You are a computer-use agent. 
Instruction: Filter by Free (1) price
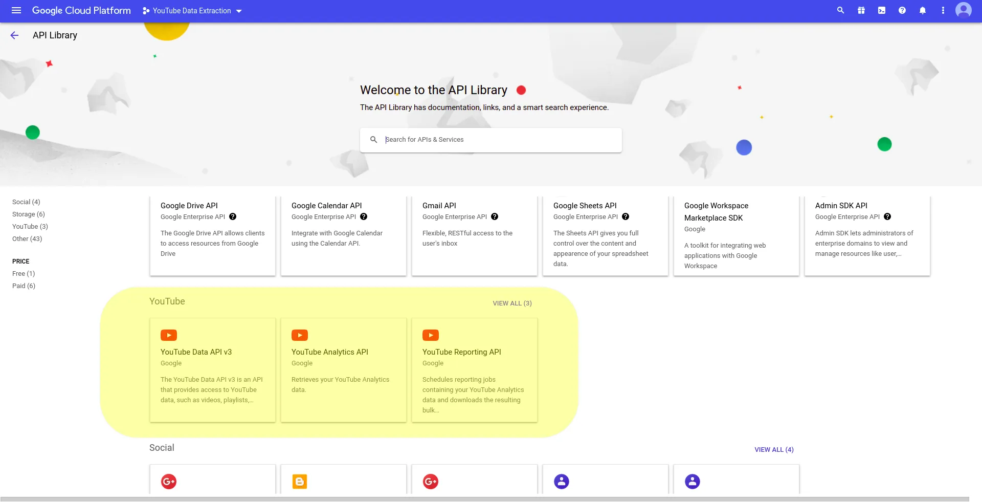(x=24, y=274)
